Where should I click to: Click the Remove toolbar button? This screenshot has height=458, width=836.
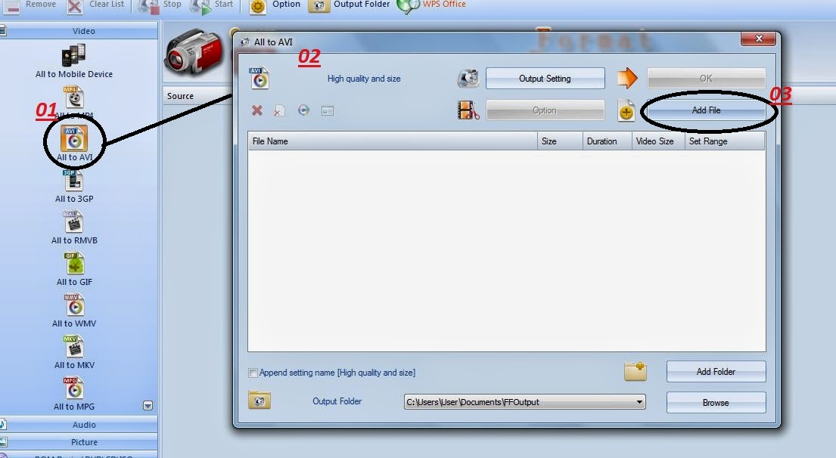[28, 5]
